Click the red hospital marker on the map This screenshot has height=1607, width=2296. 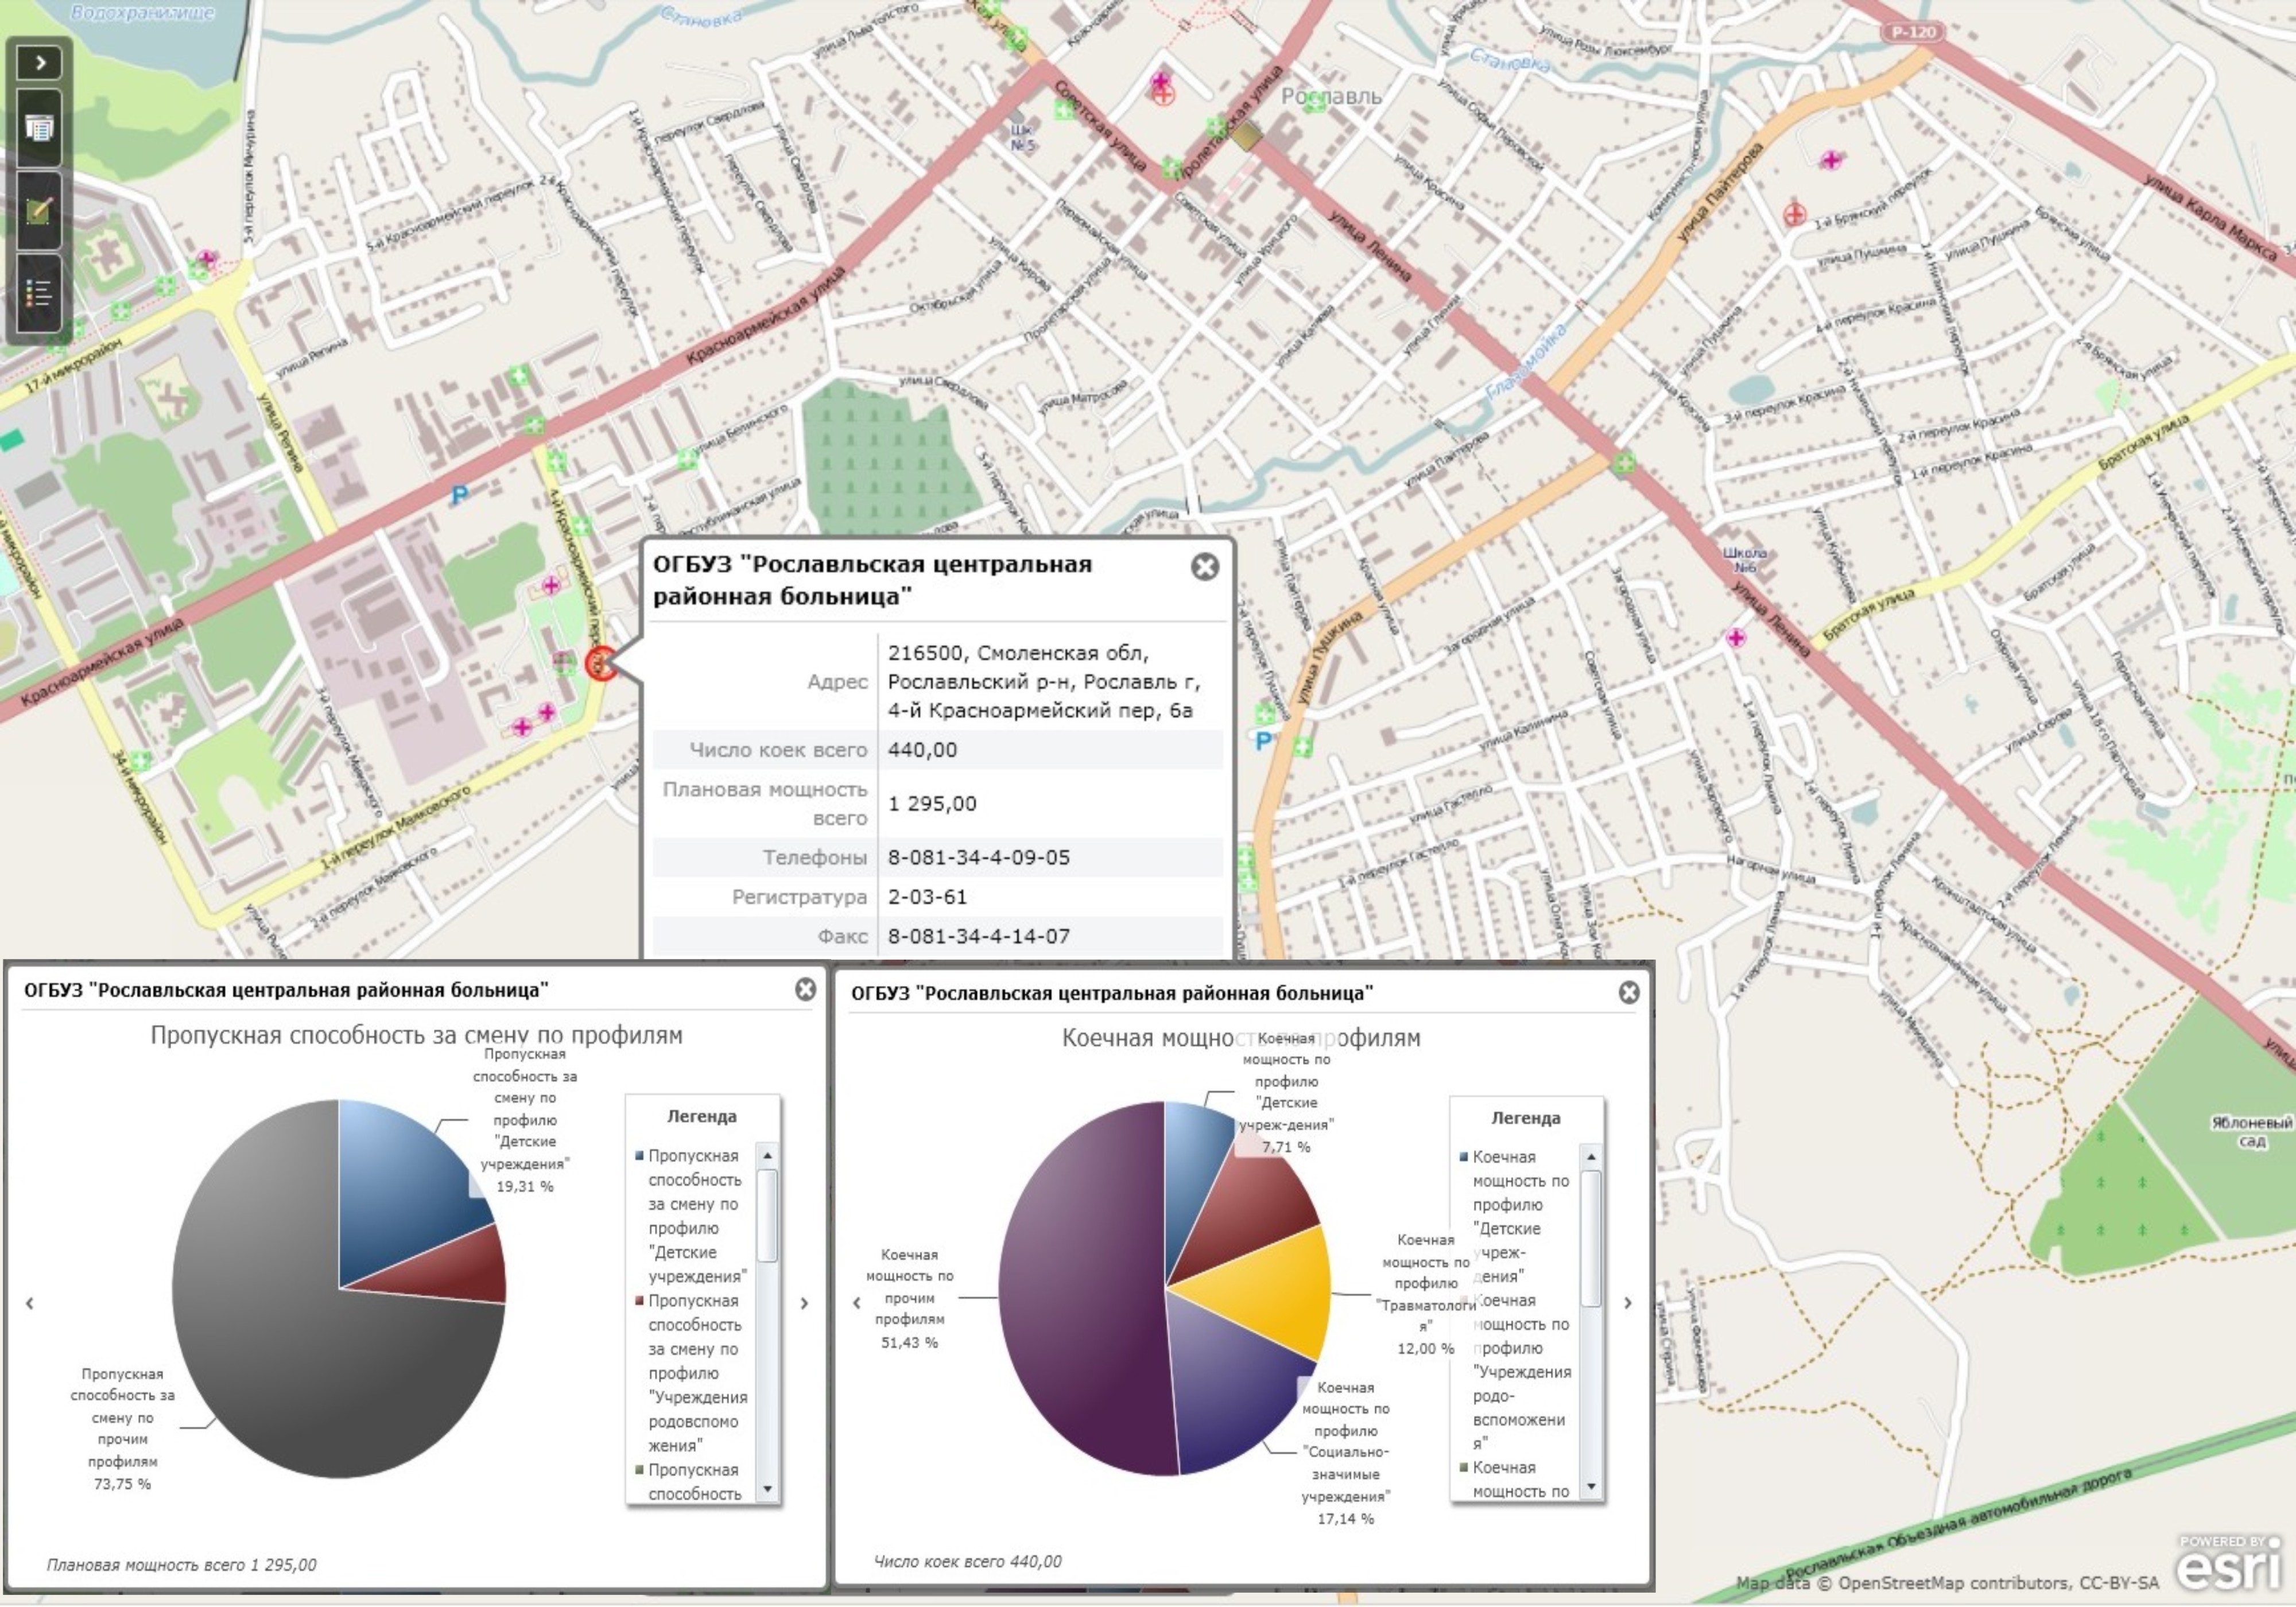[599, 663]
